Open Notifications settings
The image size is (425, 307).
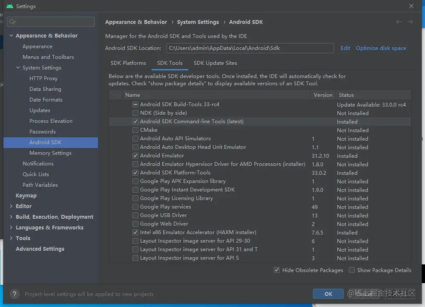coord(38,163)
